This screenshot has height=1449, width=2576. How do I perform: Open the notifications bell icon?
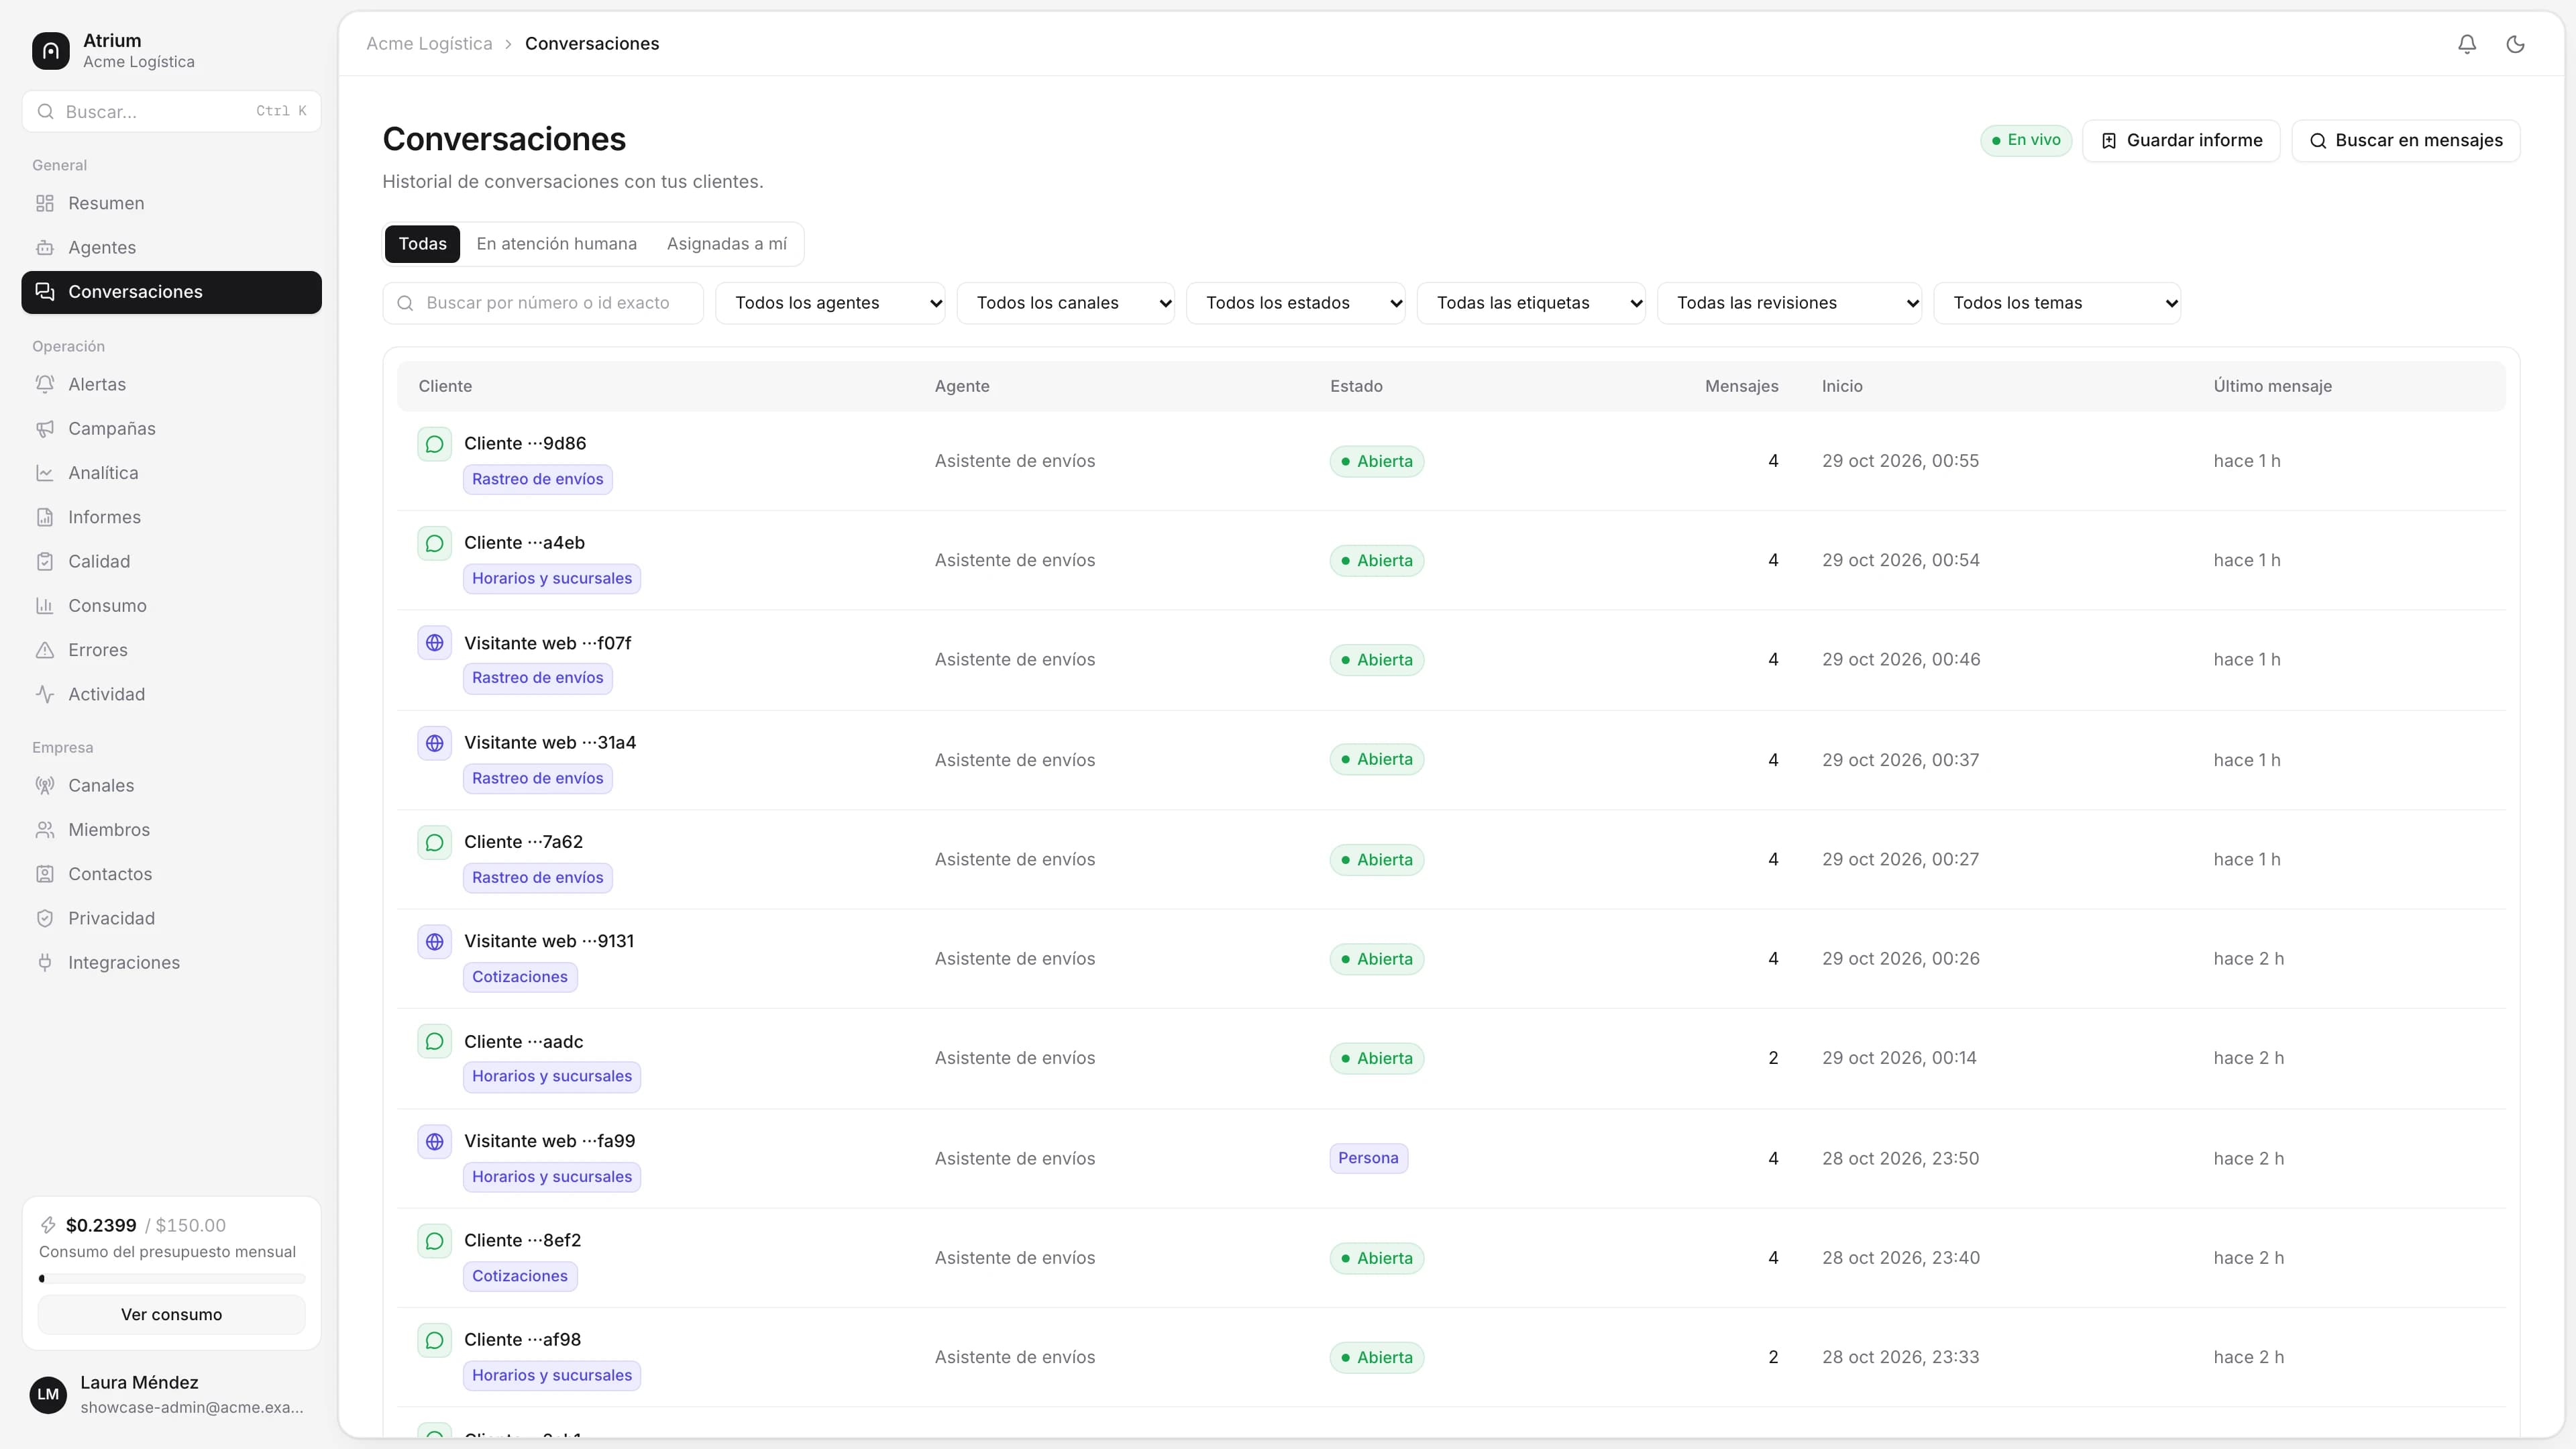tap(2467, 44)
